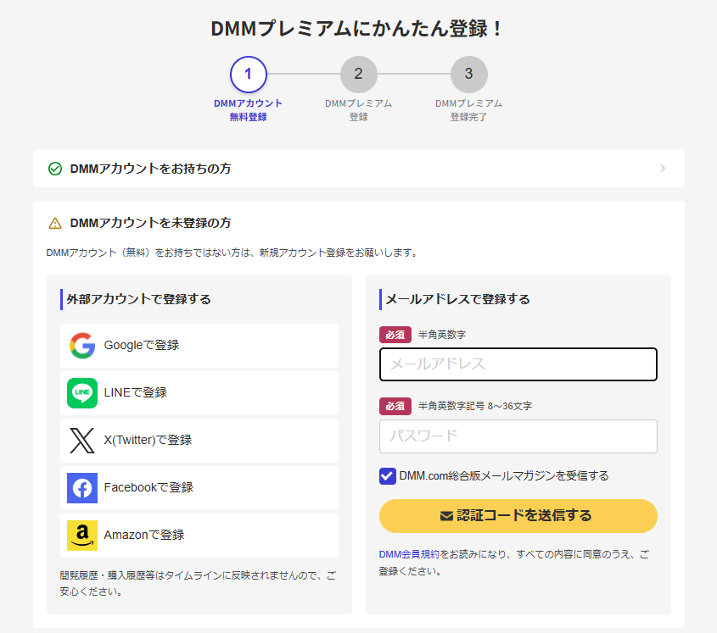Click the green LINE icon
The width and height of the screenshot is (717, 633).
[x=82, y=393]
